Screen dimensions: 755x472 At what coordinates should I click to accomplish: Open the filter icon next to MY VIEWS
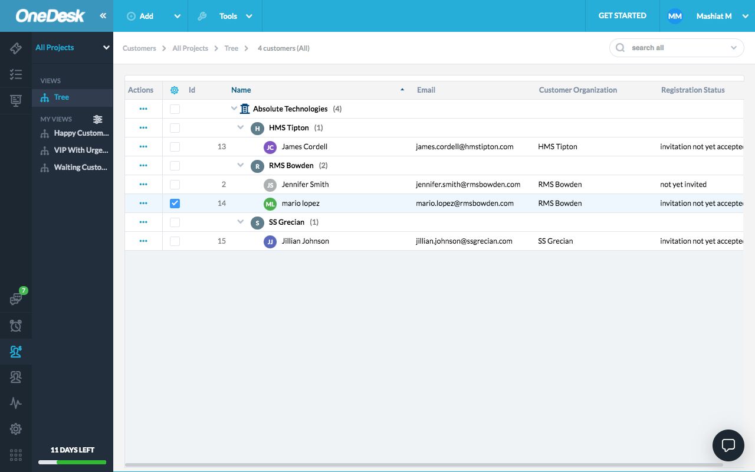click(x=97, y=119)
